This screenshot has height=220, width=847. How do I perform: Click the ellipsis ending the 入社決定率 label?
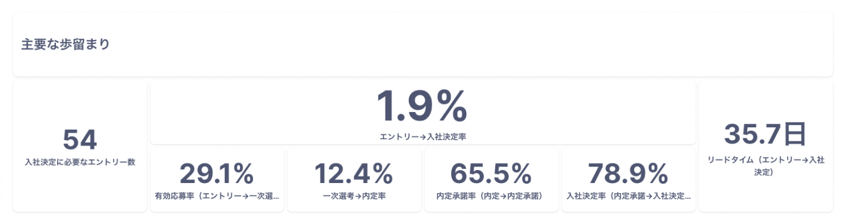click(688, 198)
